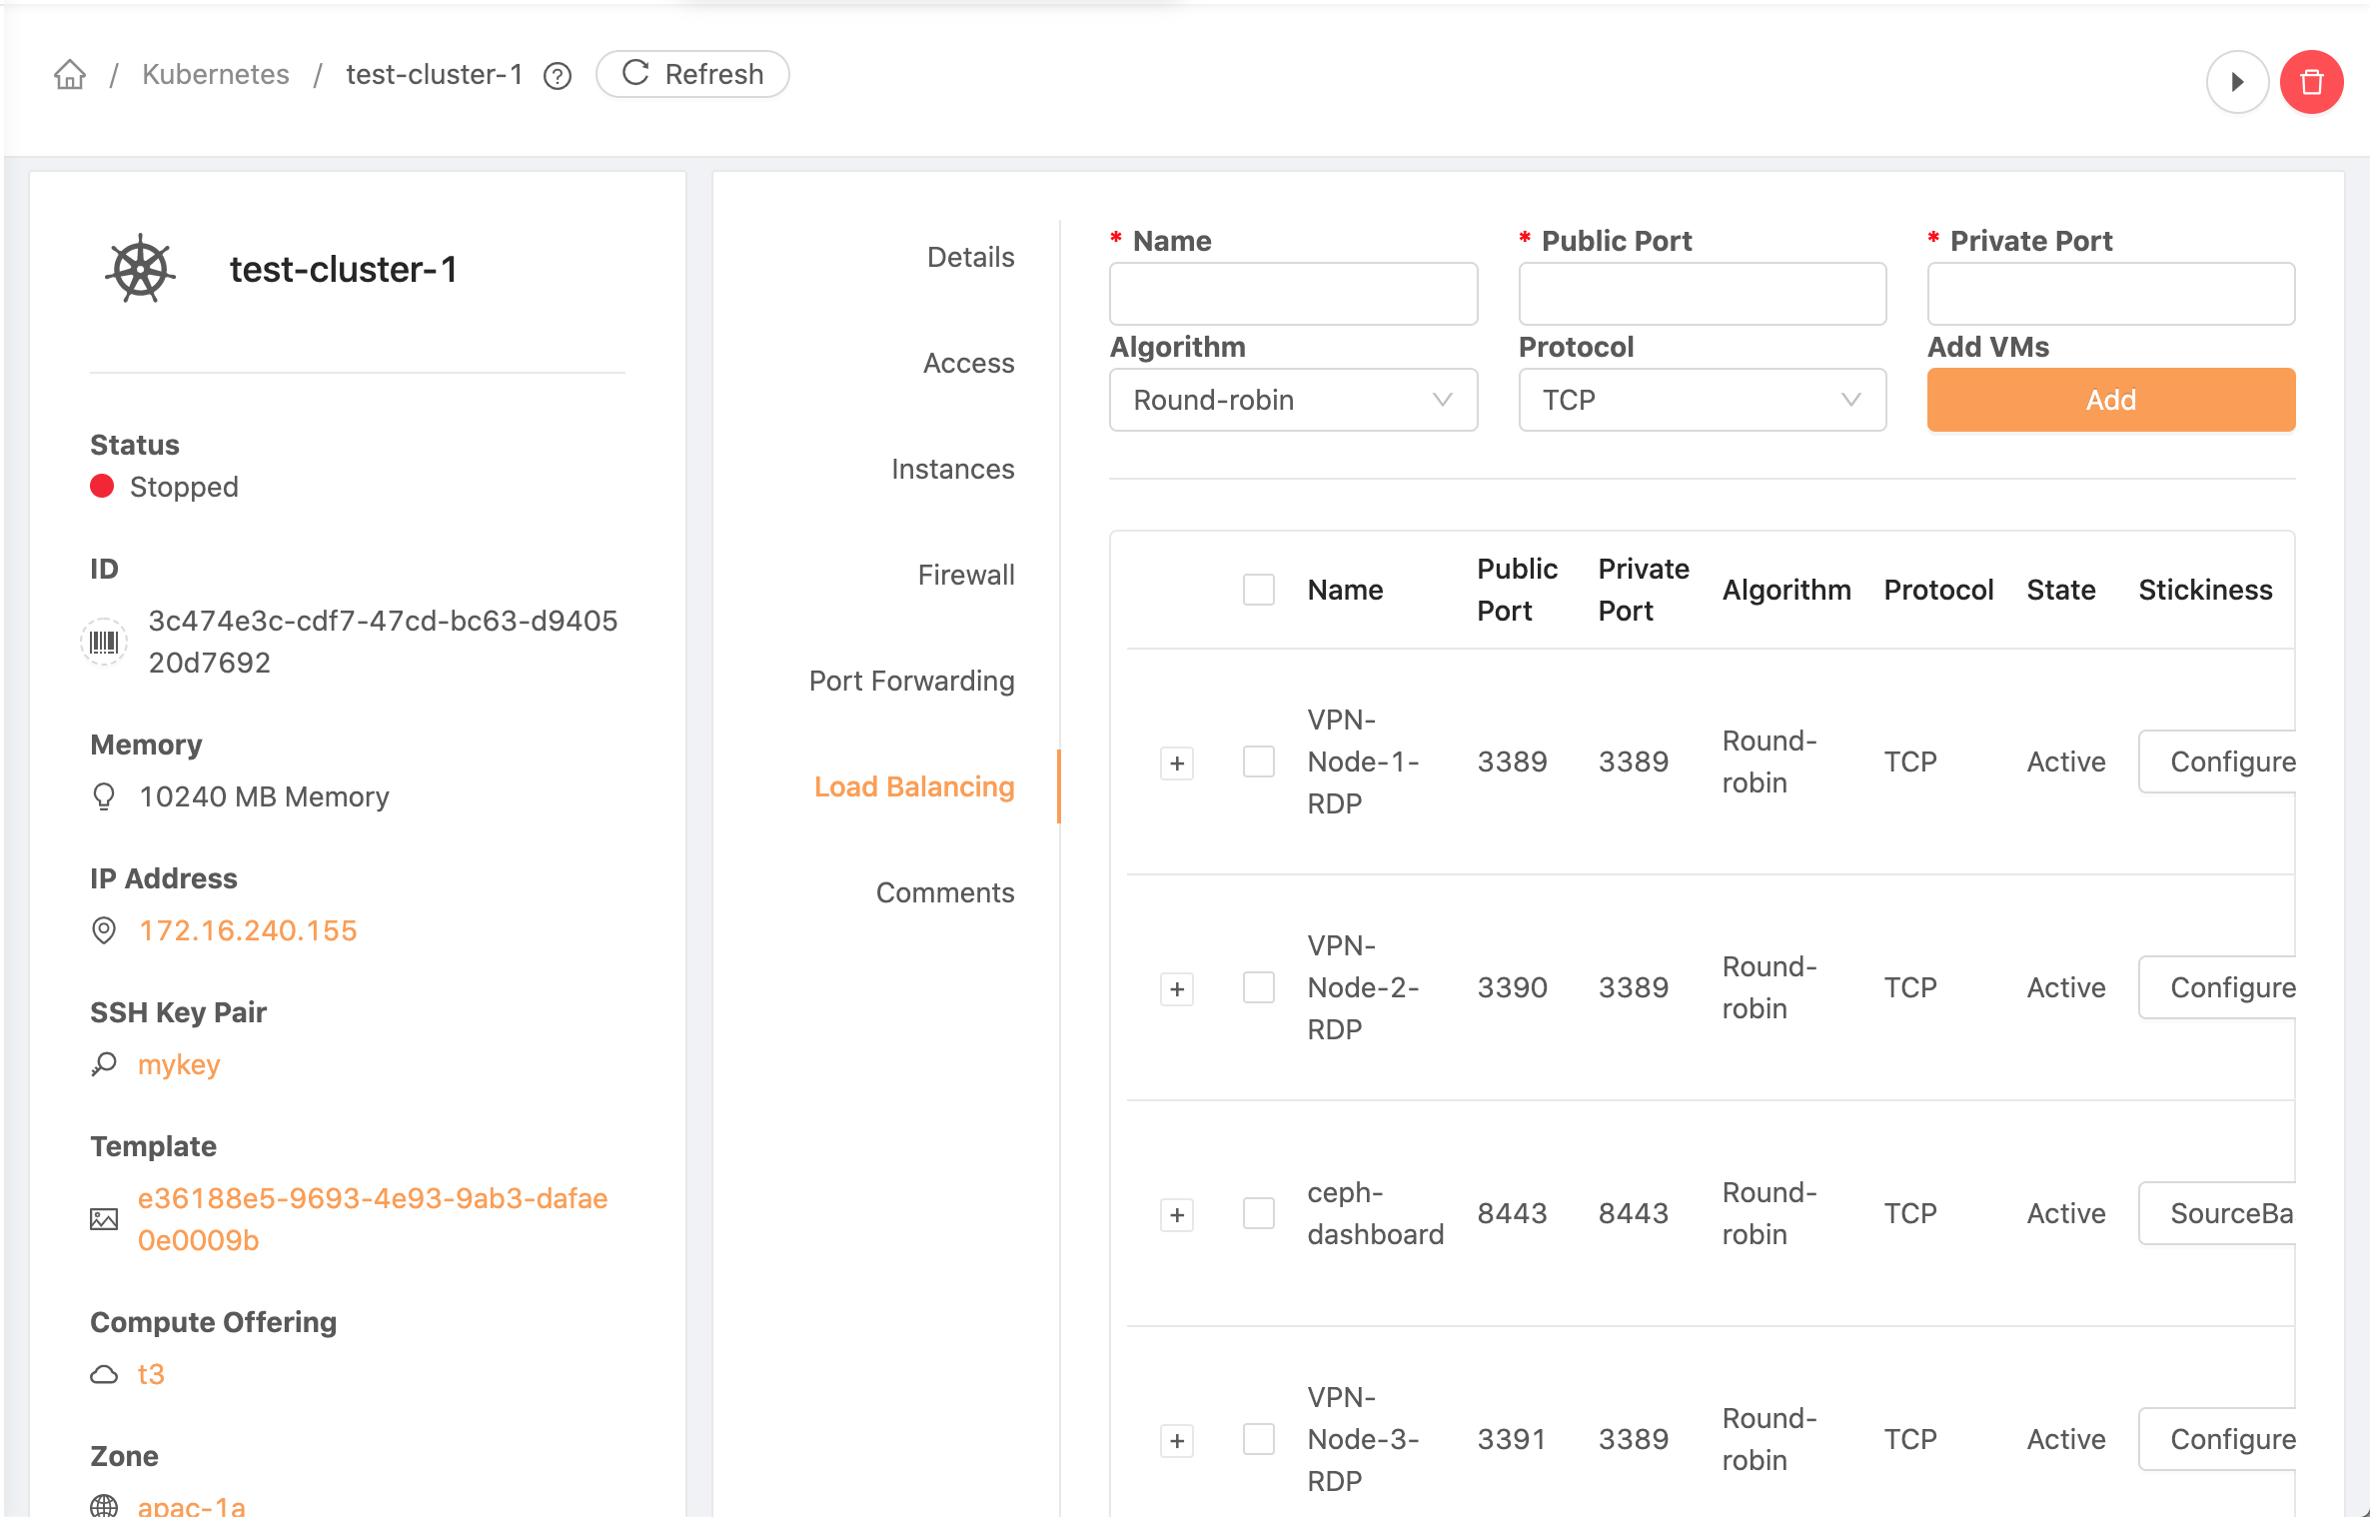
Task: Click the red delete trash icon
Action: pyautogui.click(x=2311, y=82)
